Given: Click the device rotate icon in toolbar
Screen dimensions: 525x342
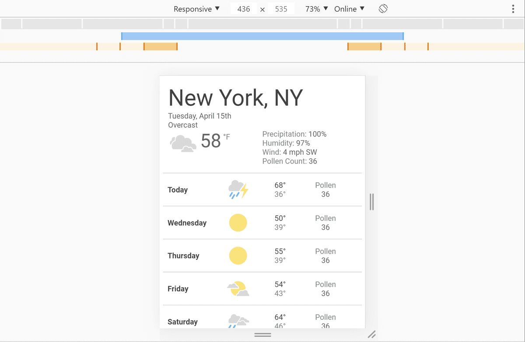Looking at the screenshot, I should pyautogui.click(x=383, y=8).
